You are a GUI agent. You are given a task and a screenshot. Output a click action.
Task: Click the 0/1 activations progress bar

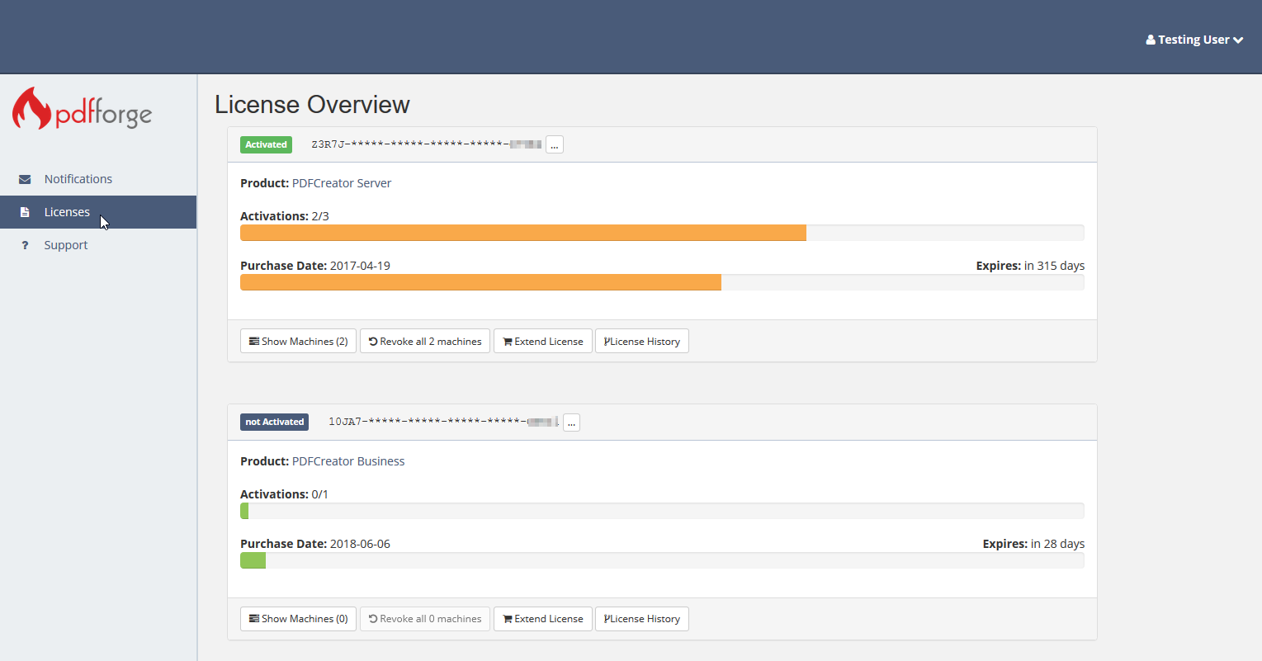(662, 511)
